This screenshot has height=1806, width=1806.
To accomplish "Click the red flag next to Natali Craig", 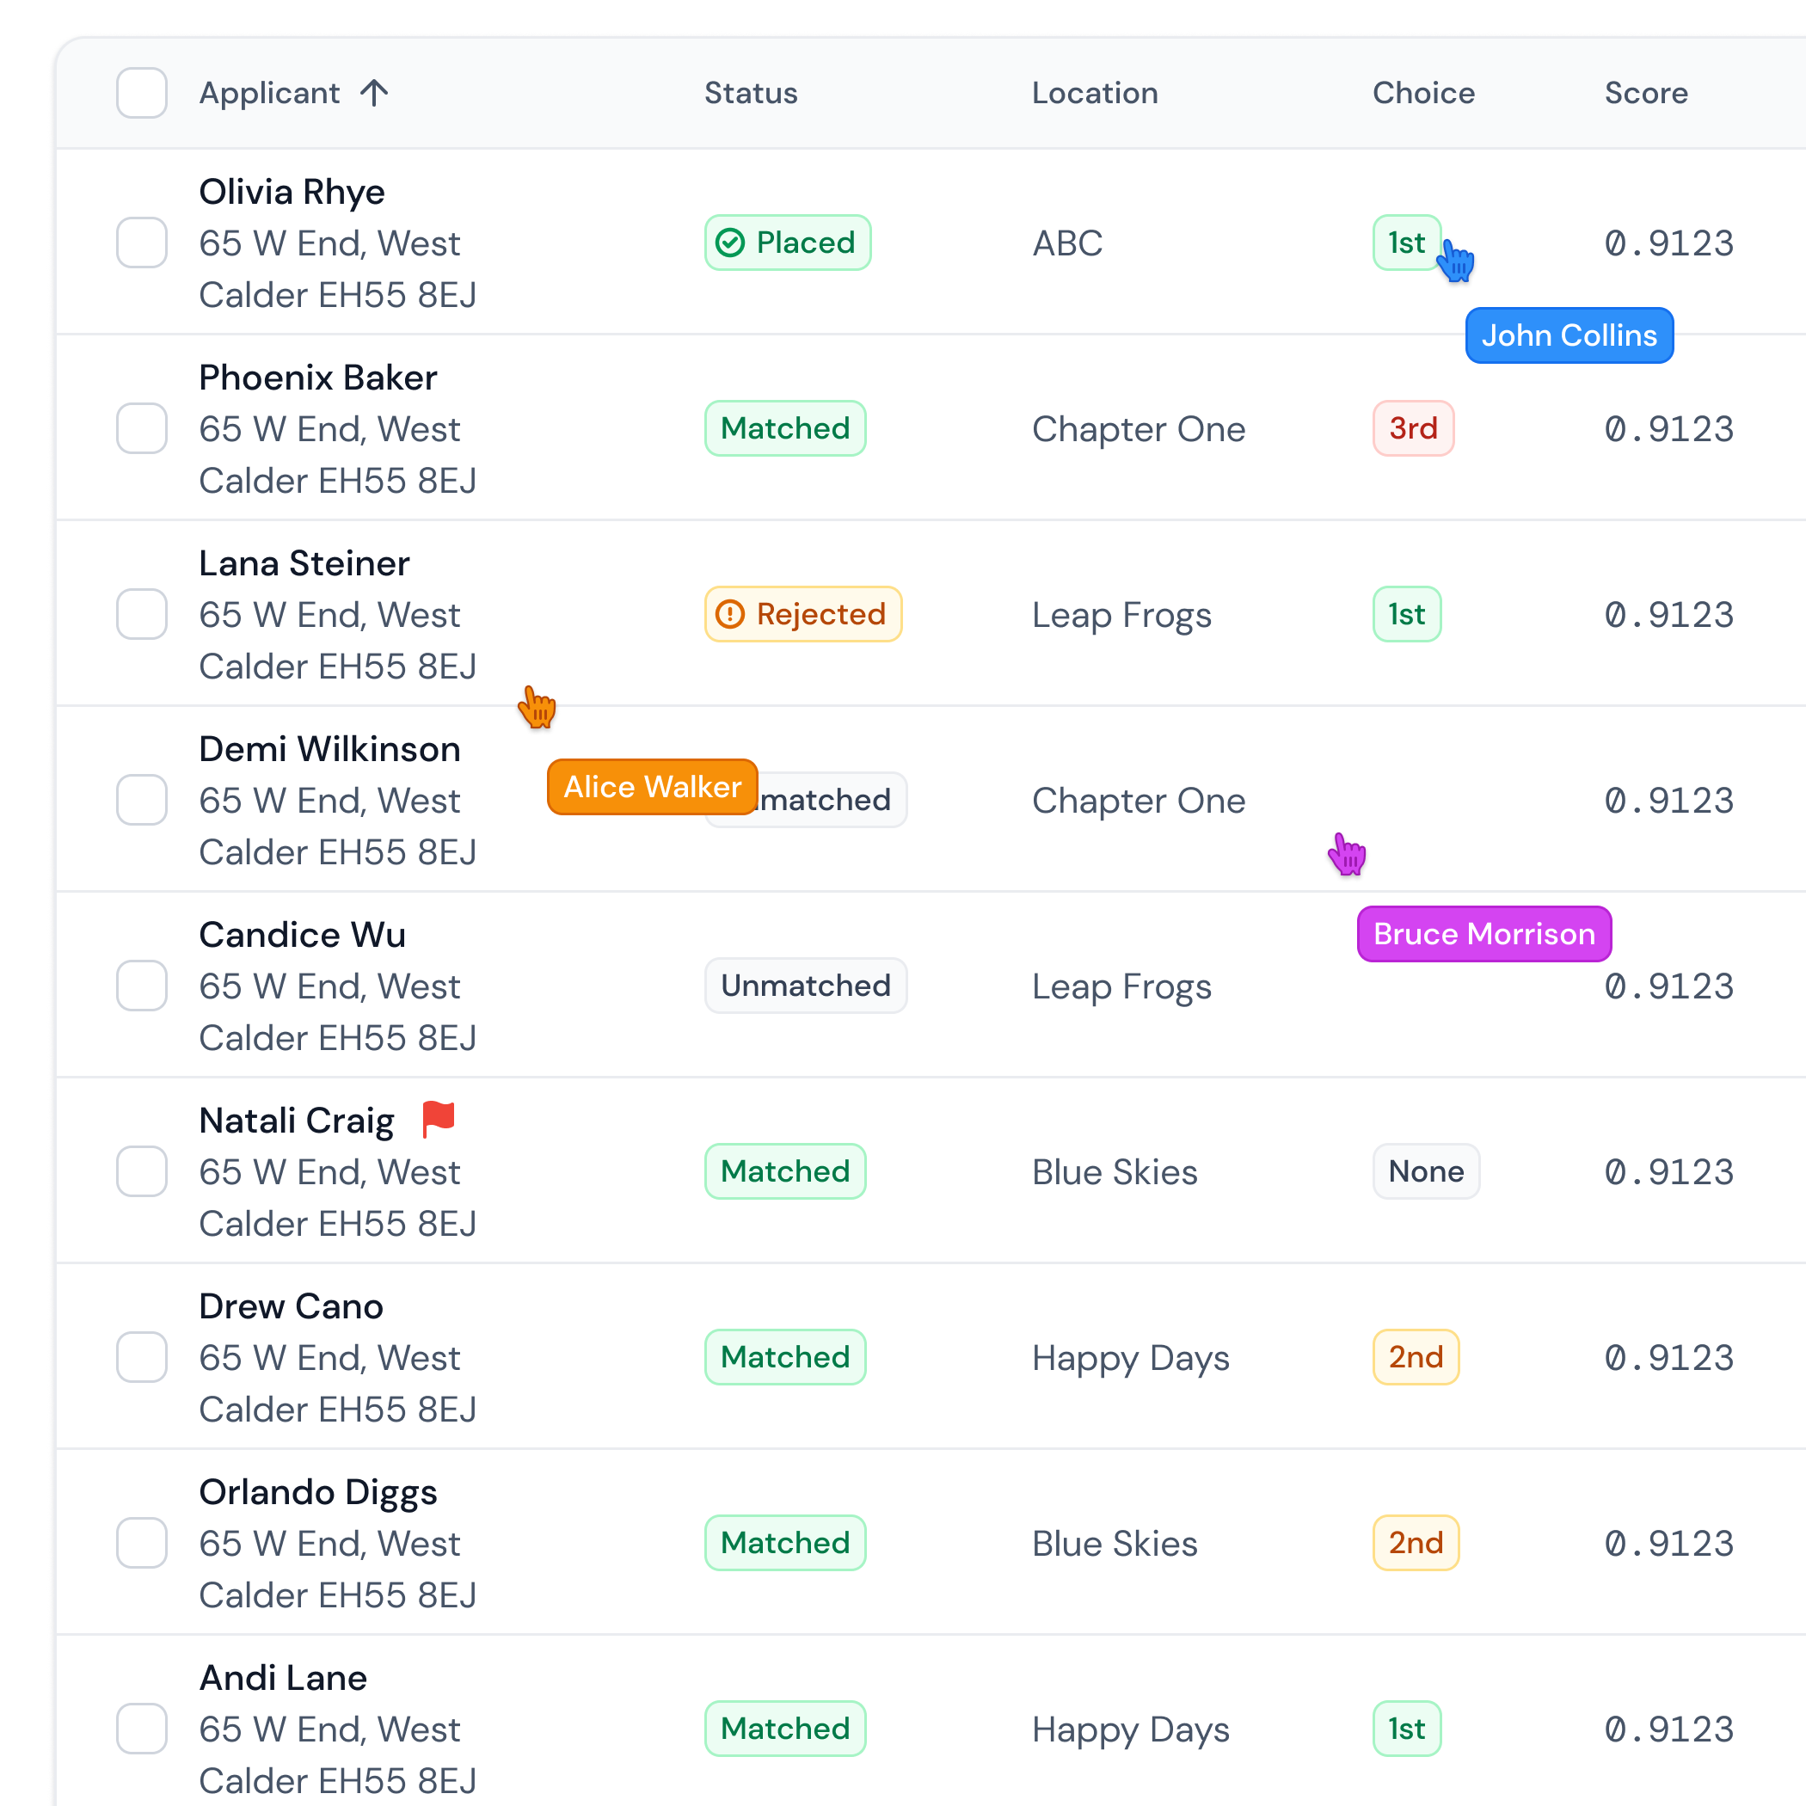I will [438, 1118].
